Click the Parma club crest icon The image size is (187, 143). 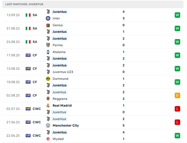(x=48, y=45)
